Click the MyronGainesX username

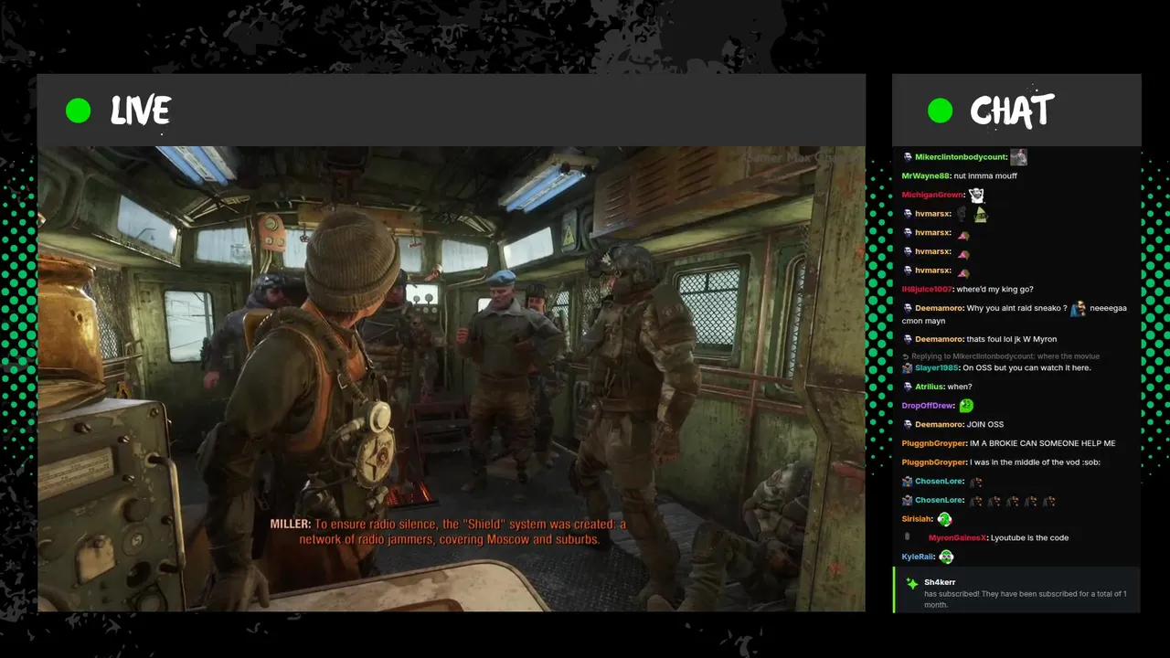pyautogui.click(x=957, y=537)
